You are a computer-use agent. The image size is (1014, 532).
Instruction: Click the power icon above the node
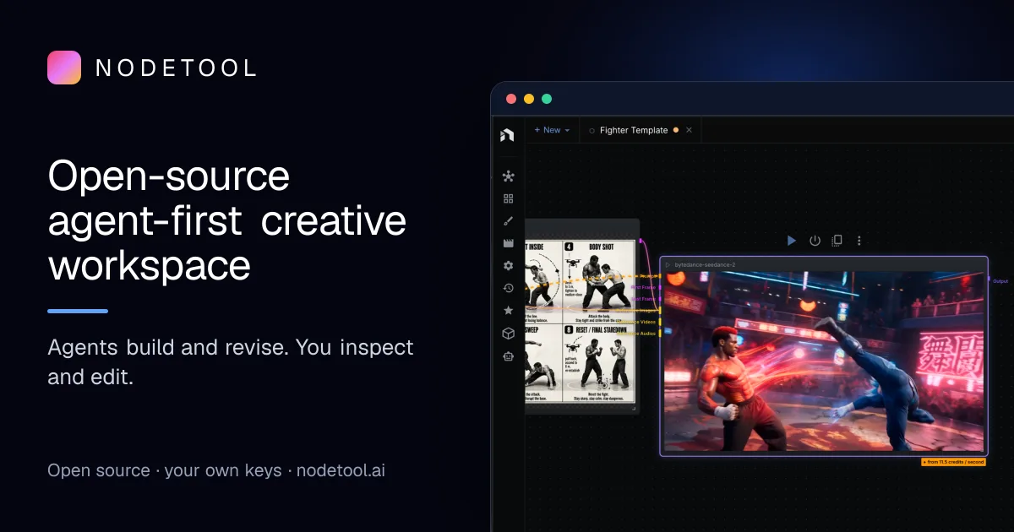click(815, 241)
